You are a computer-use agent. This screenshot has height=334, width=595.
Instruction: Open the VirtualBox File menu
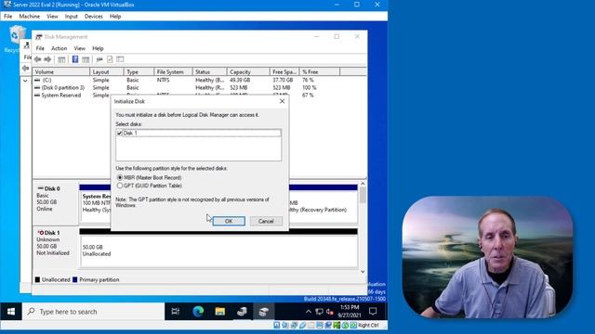pos(7,17)
